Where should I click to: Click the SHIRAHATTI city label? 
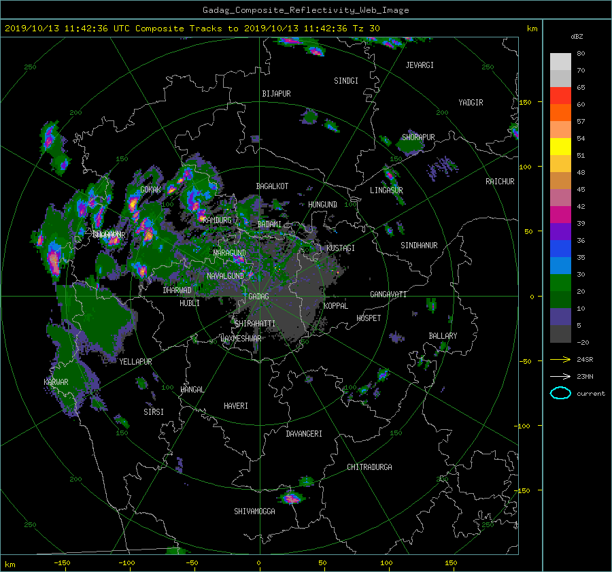(255, 324)
